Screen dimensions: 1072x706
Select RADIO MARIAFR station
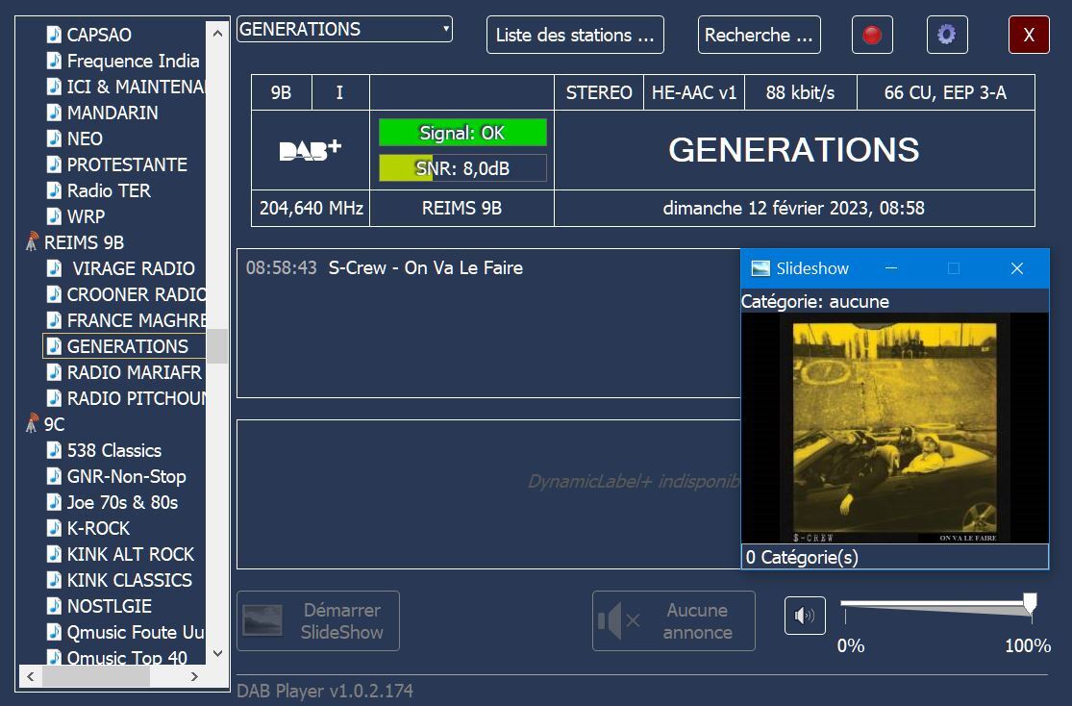pyautogui.click(x=134, y=372)
